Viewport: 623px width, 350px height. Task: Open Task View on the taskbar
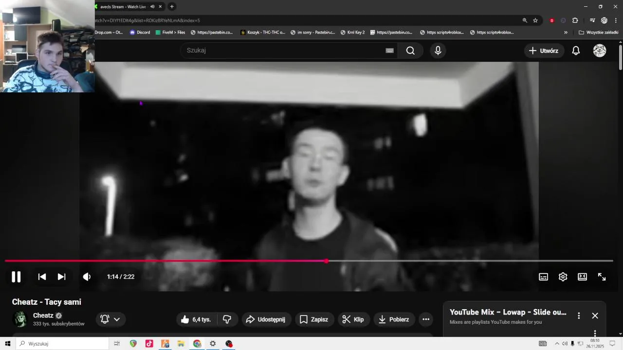[x=117, y=344]
